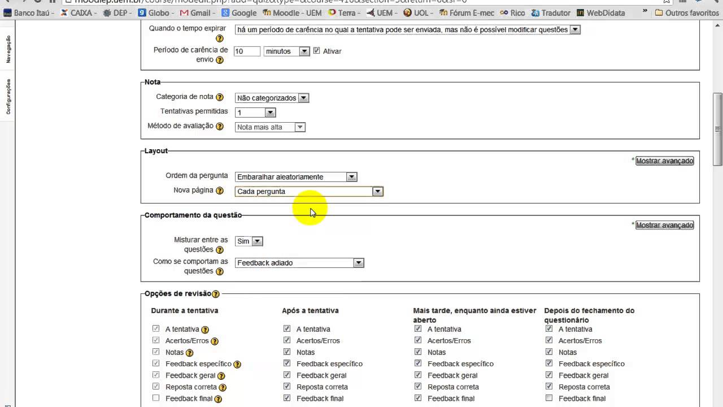Click help icon beside 'Categoria de nota'
This screenshot has height=407, width=723.
coord(220,97)
